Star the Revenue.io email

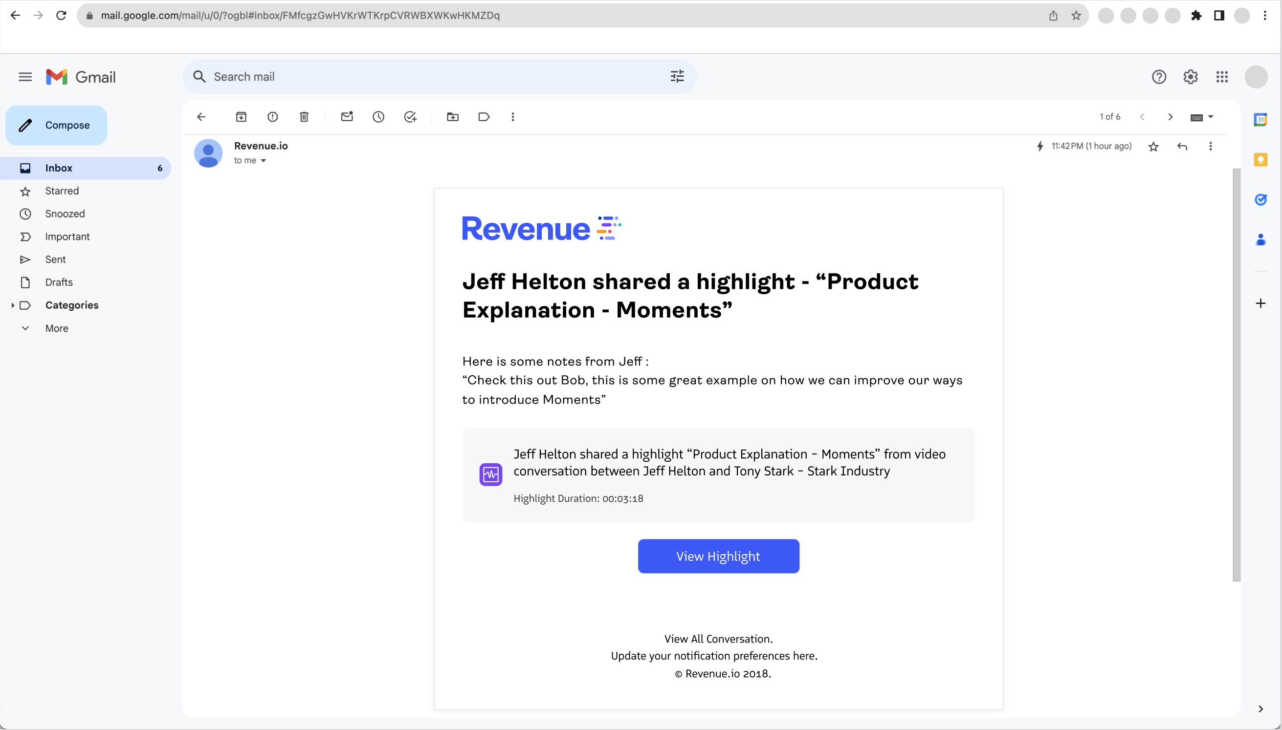(x=1153, y=146)
